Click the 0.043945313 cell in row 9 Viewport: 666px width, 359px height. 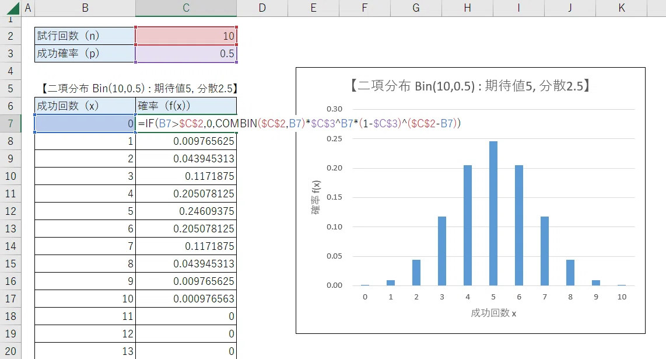click(x=186, y=159)
